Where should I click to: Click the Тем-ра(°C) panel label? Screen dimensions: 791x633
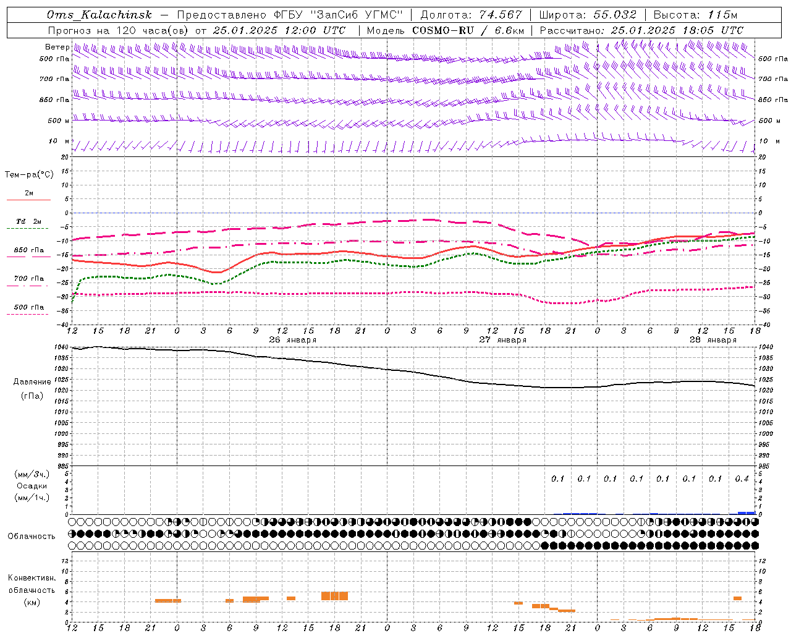[x=29, y=175]
